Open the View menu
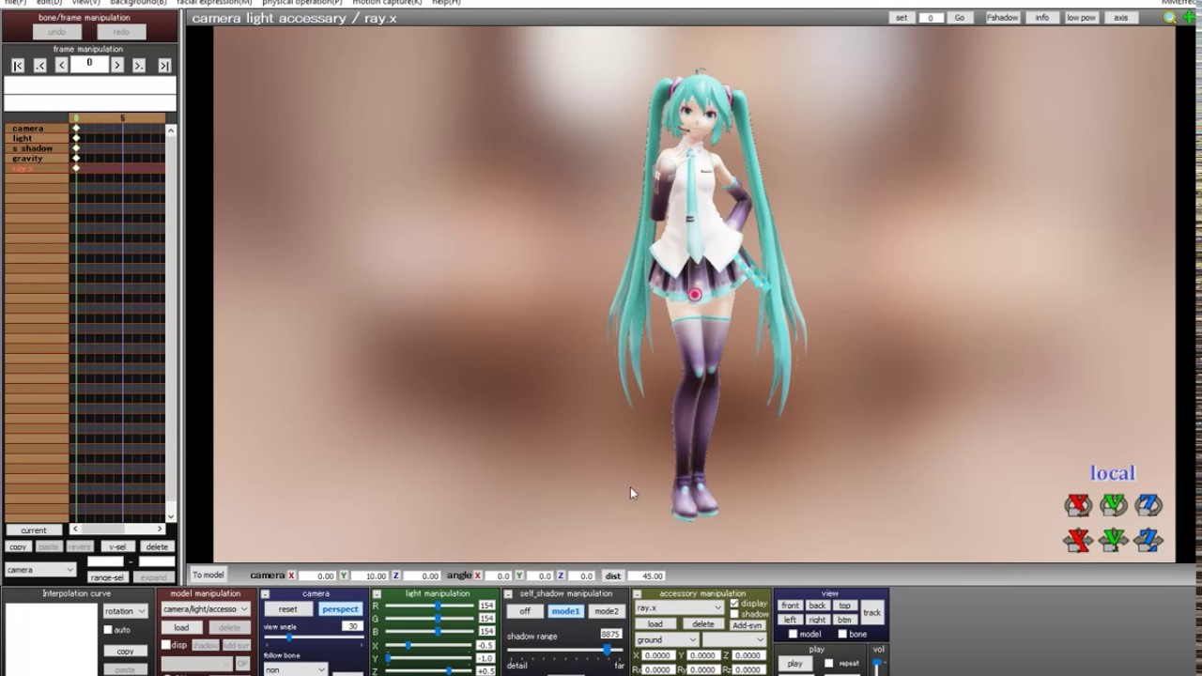Screen dimensions: 1202x676 click(x=85, y=3)
